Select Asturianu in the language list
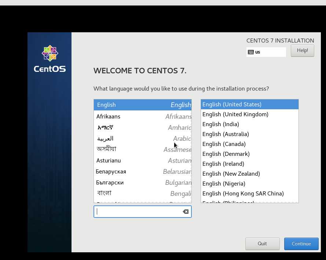326x260 pixels. [x=143, y=161]
